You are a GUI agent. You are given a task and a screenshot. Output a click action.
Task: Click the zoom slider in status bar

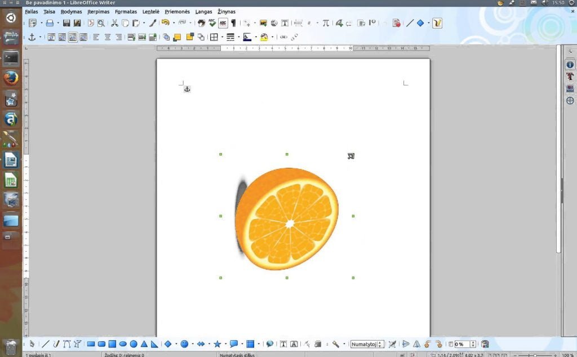(x=535, y=355)
